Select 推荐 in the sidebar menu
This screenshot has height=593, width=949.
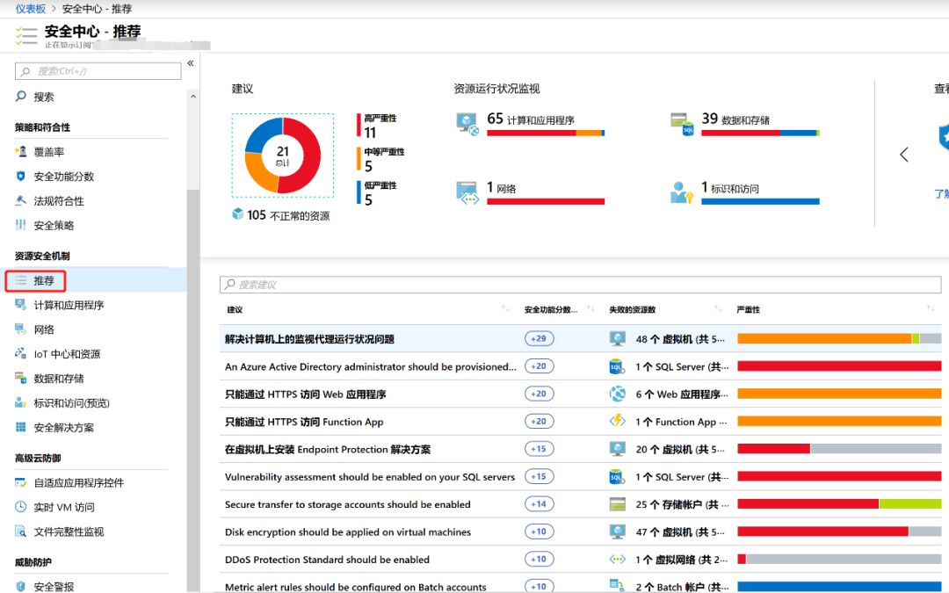click(44, 281)
